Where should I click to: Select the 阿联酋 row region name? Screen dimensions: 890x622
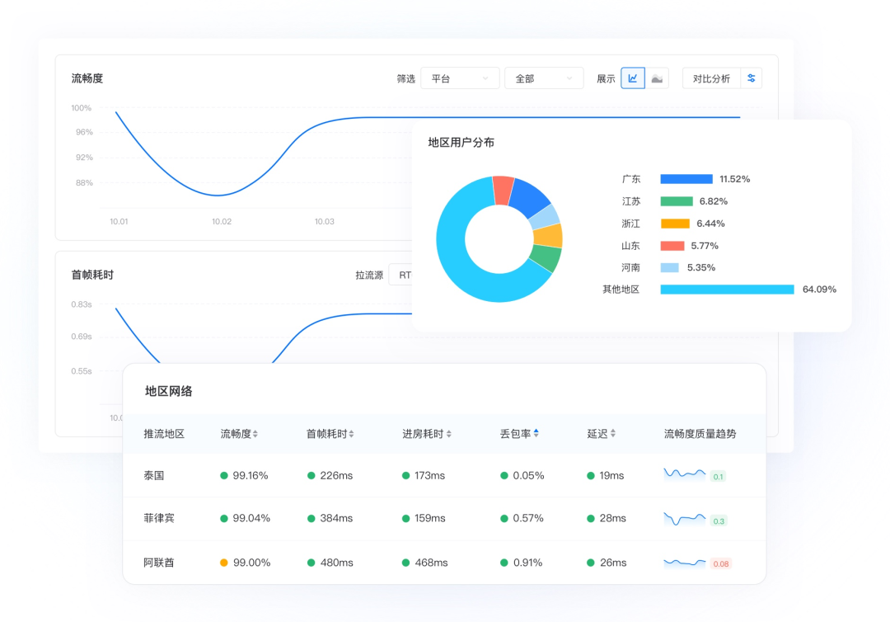tap(159, 563)
